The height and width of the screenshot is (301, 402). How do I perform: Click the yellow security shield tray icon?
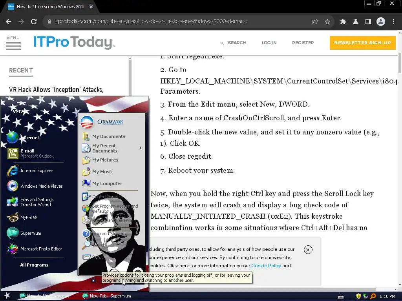tap(358, 296)
